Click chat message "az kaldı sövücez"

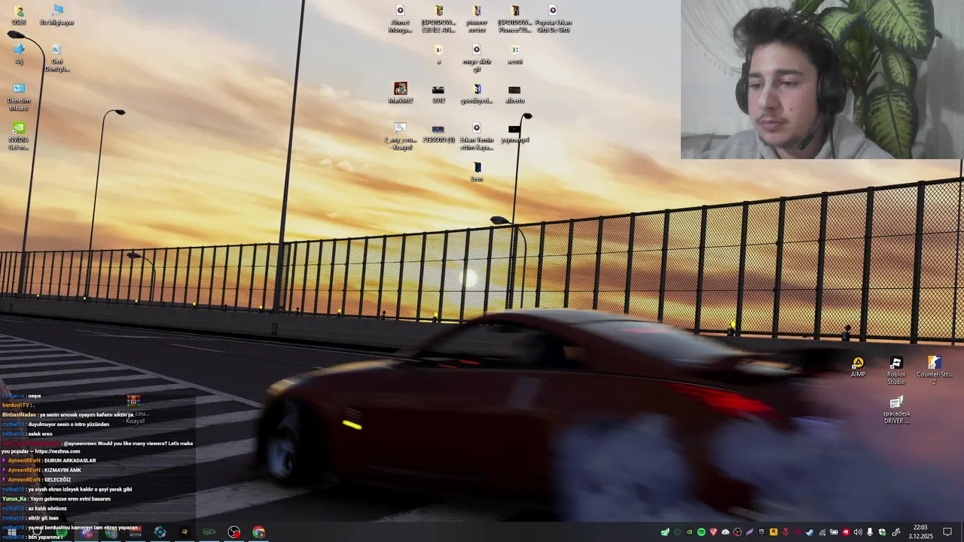click(47, 508)
